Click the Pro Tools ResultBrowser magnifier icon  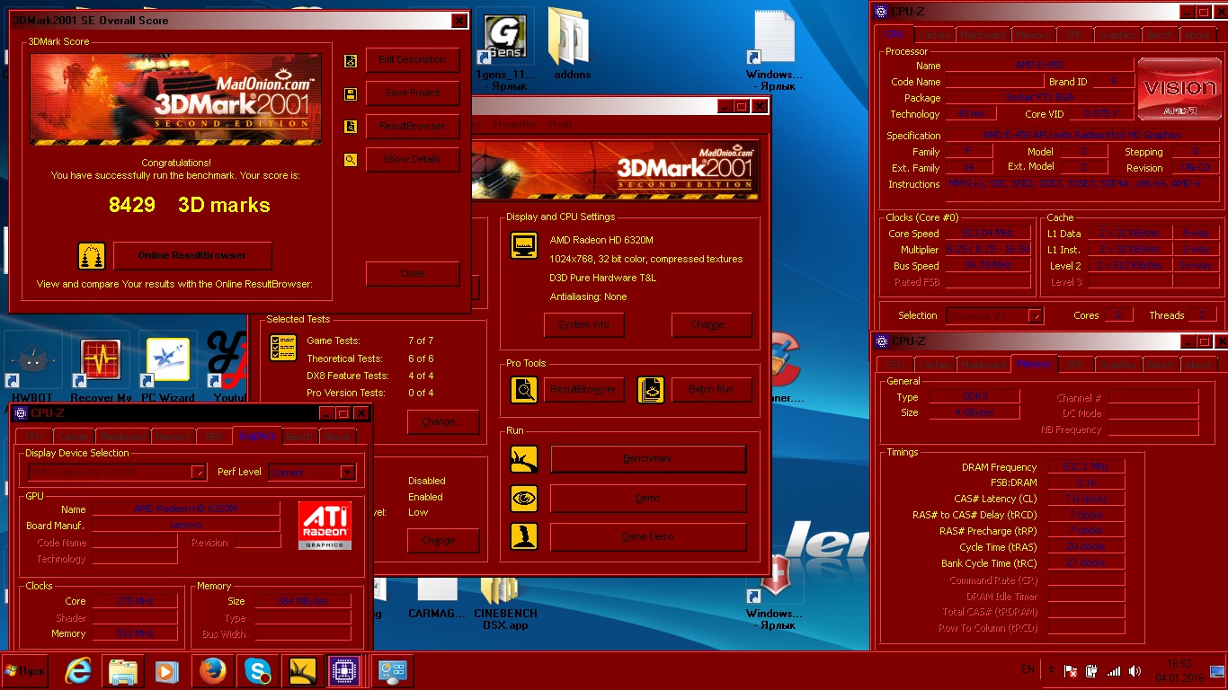[524, 389]
